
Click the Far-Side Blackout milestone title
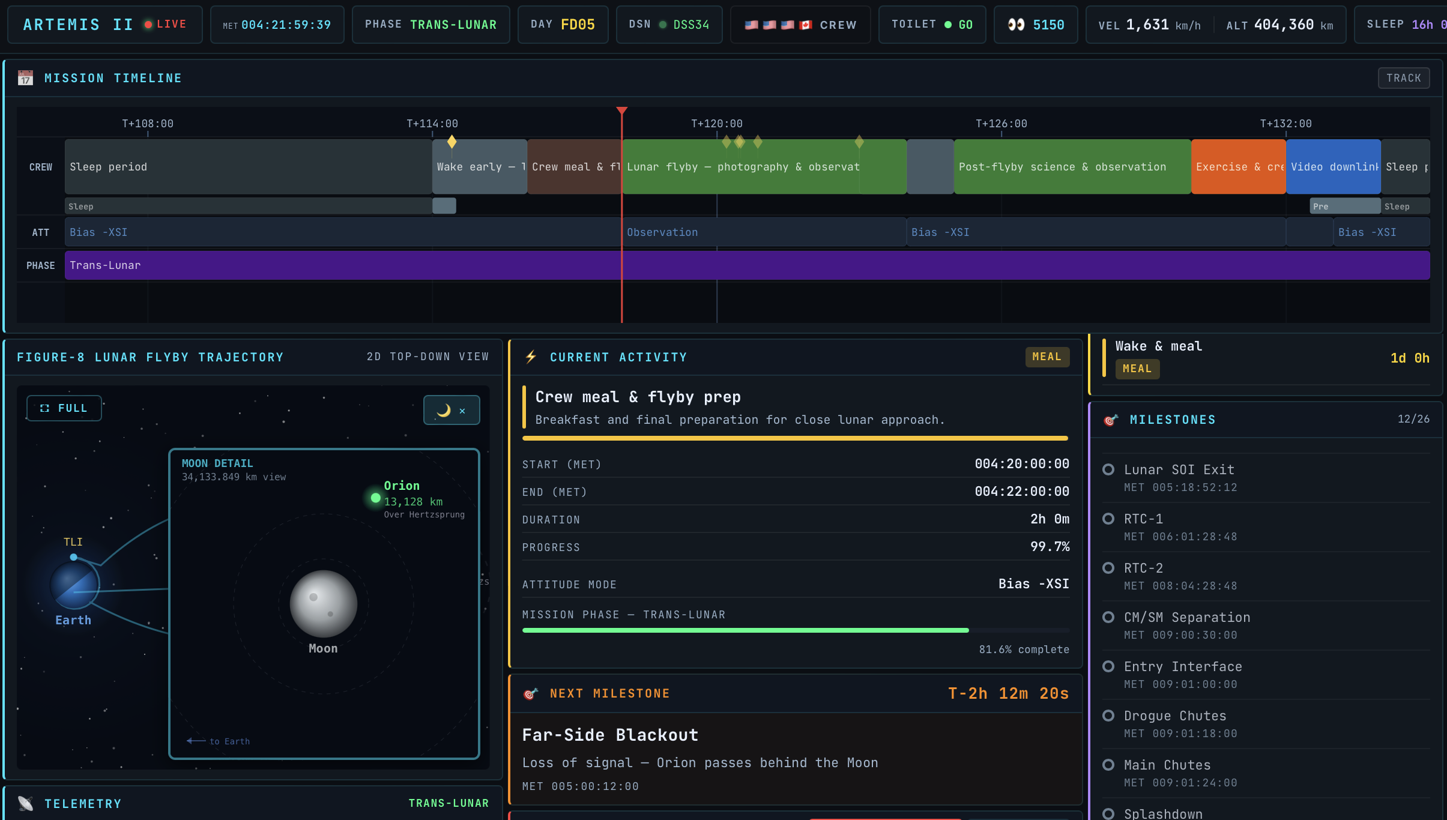click(x=610, y=735)
